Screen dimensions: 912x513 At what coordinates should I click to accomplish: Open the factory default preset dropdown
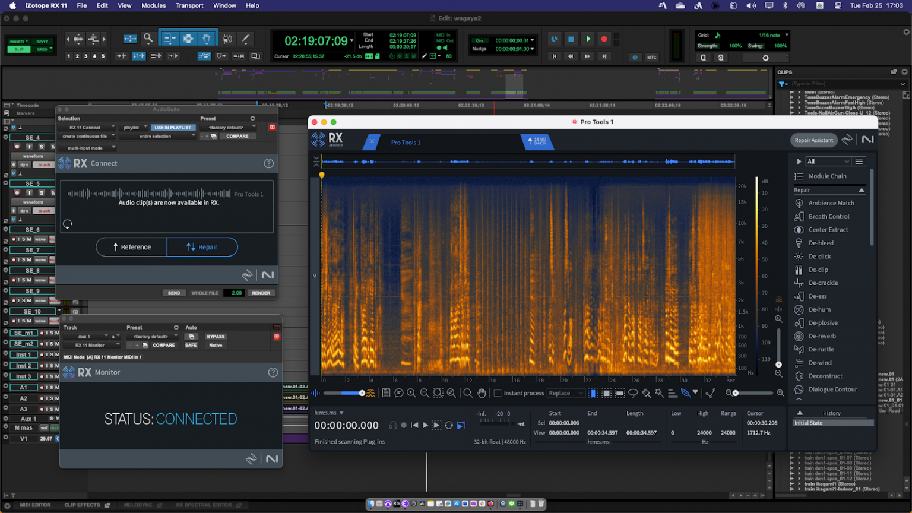click(229, 127)
